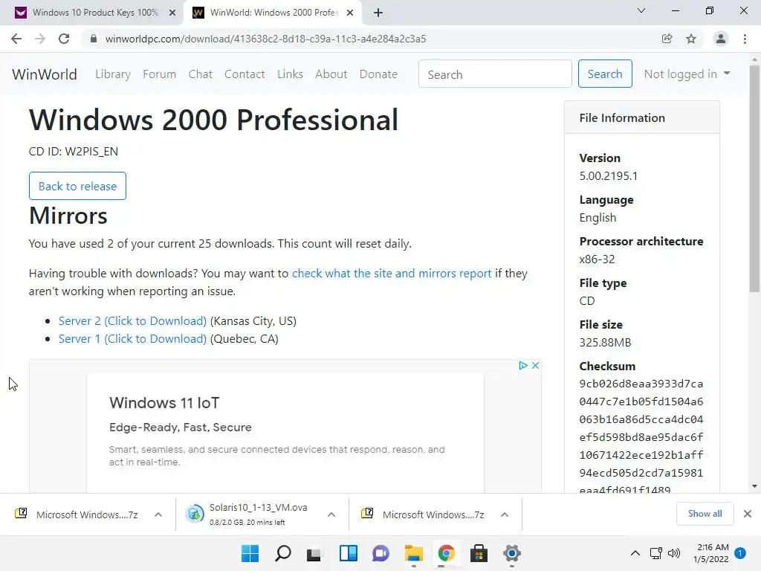Expand options for Solaris10 download
This screenshot has height=571, width=761.
pyautogui.click(x=331, y=514)
